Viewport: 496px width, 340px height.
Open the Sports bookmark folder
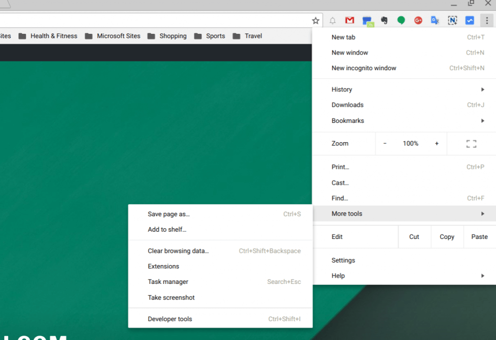click(x=209, y=36)
